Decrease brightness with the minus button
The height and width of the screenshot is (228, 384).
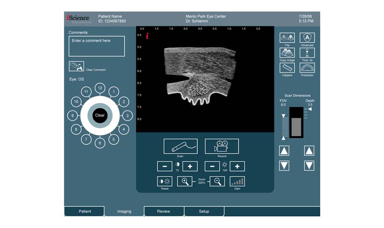(x=212, y=167)
